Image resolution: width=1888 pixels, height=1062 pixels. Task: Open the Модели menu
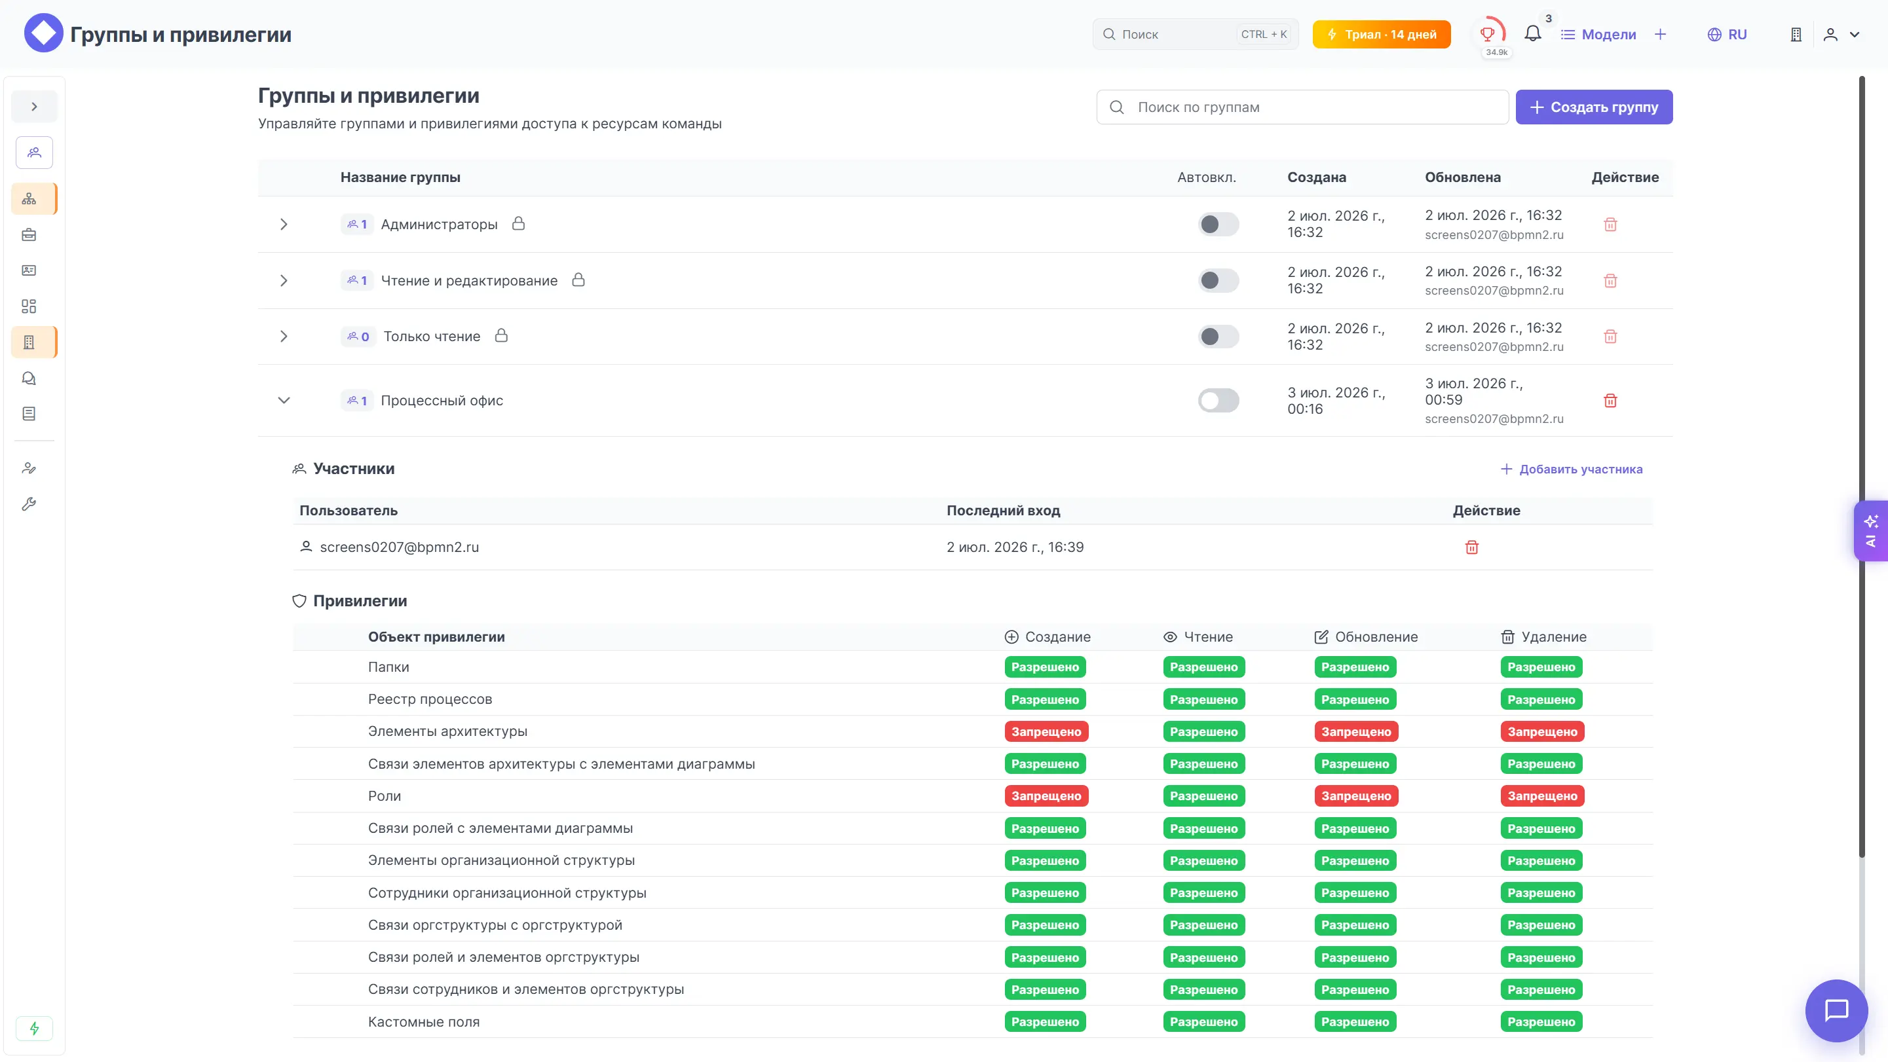(1598, 35)
